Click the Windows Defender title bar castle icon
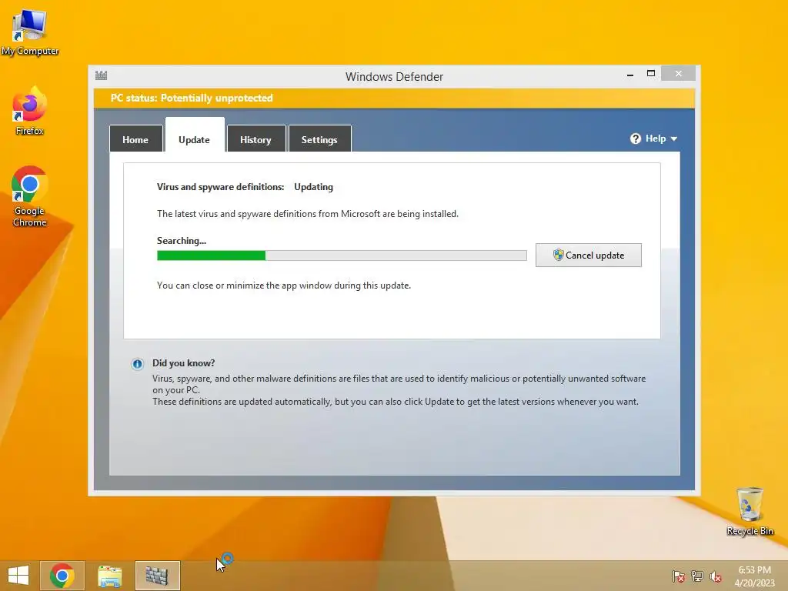Viewport: 788px width, 591px height. pos(102,76)
